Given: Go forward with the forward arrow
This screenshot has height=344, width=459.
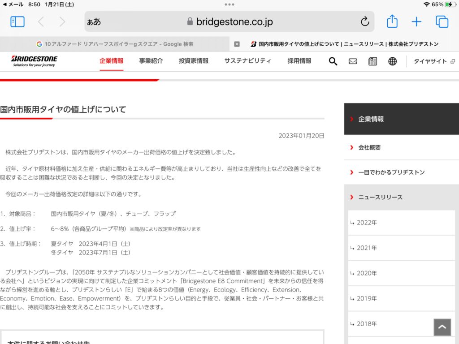Looking at the screenshot, I should tap(62, 21).
